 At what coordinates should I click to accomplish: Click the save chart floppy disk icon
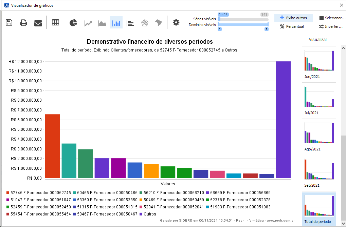[x=9, y=23]
